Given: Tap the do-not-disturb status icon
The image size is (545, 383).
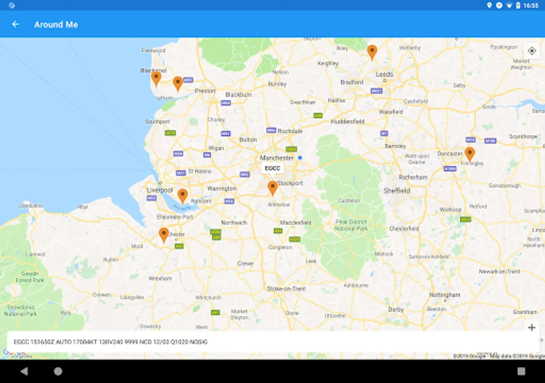Looking at the screenshot, I should [x=499, y=6].
